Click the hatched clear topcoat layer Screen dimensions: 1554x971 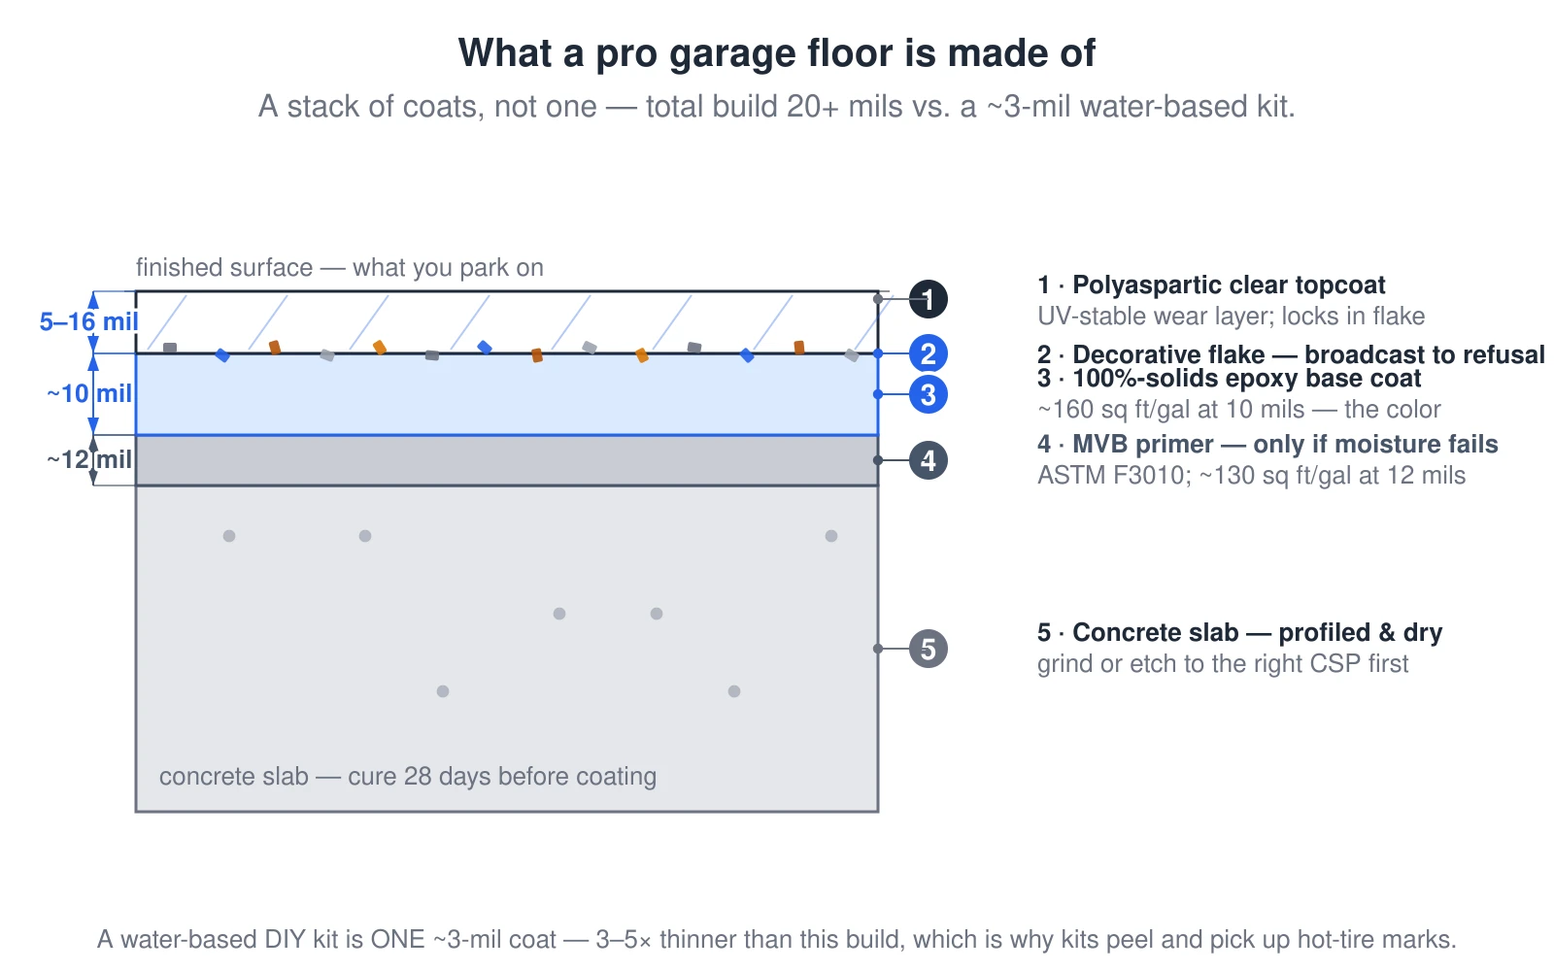pos(507,320)
